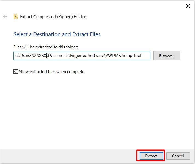Click the gray footer bar left of Extract

(68, 156)
